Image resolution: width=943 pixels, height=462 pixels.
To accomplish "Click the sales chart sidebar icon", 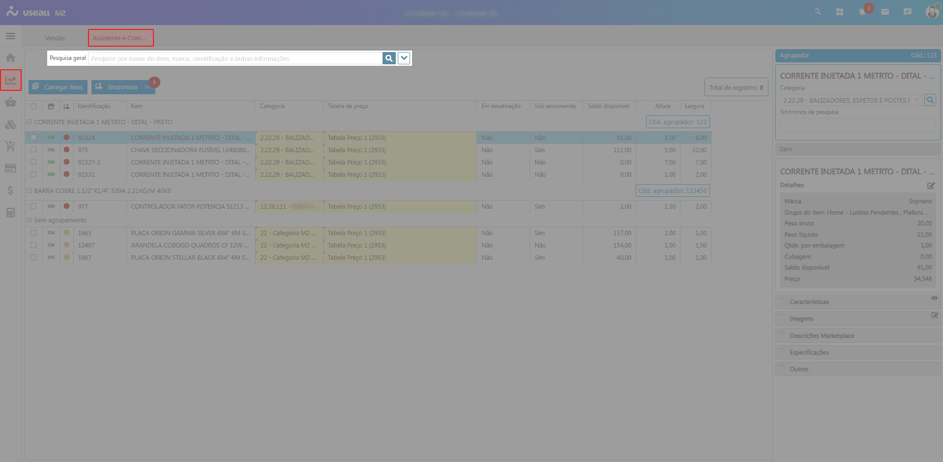I will (10, 80).
